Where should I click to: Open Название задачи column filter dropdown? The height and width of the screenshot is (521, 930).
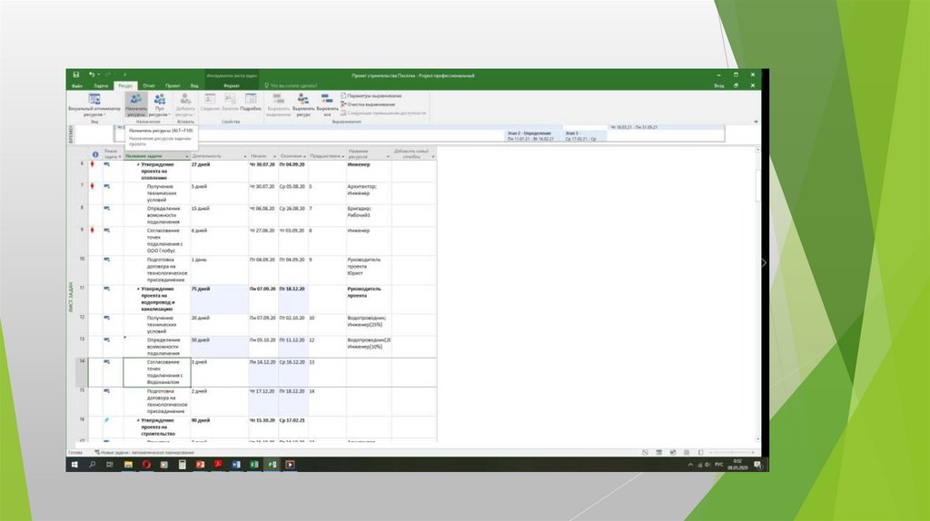pos(187,156)
